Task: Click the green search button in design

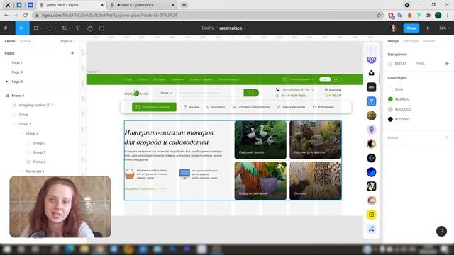Action: point(251,93)
